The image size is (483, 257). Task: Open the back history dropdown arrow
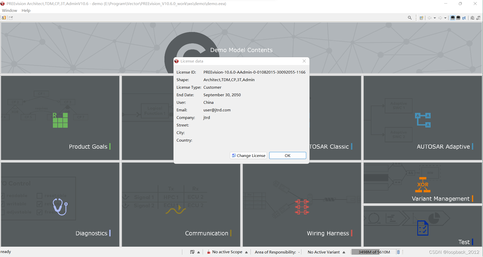[x=435, y=18]
